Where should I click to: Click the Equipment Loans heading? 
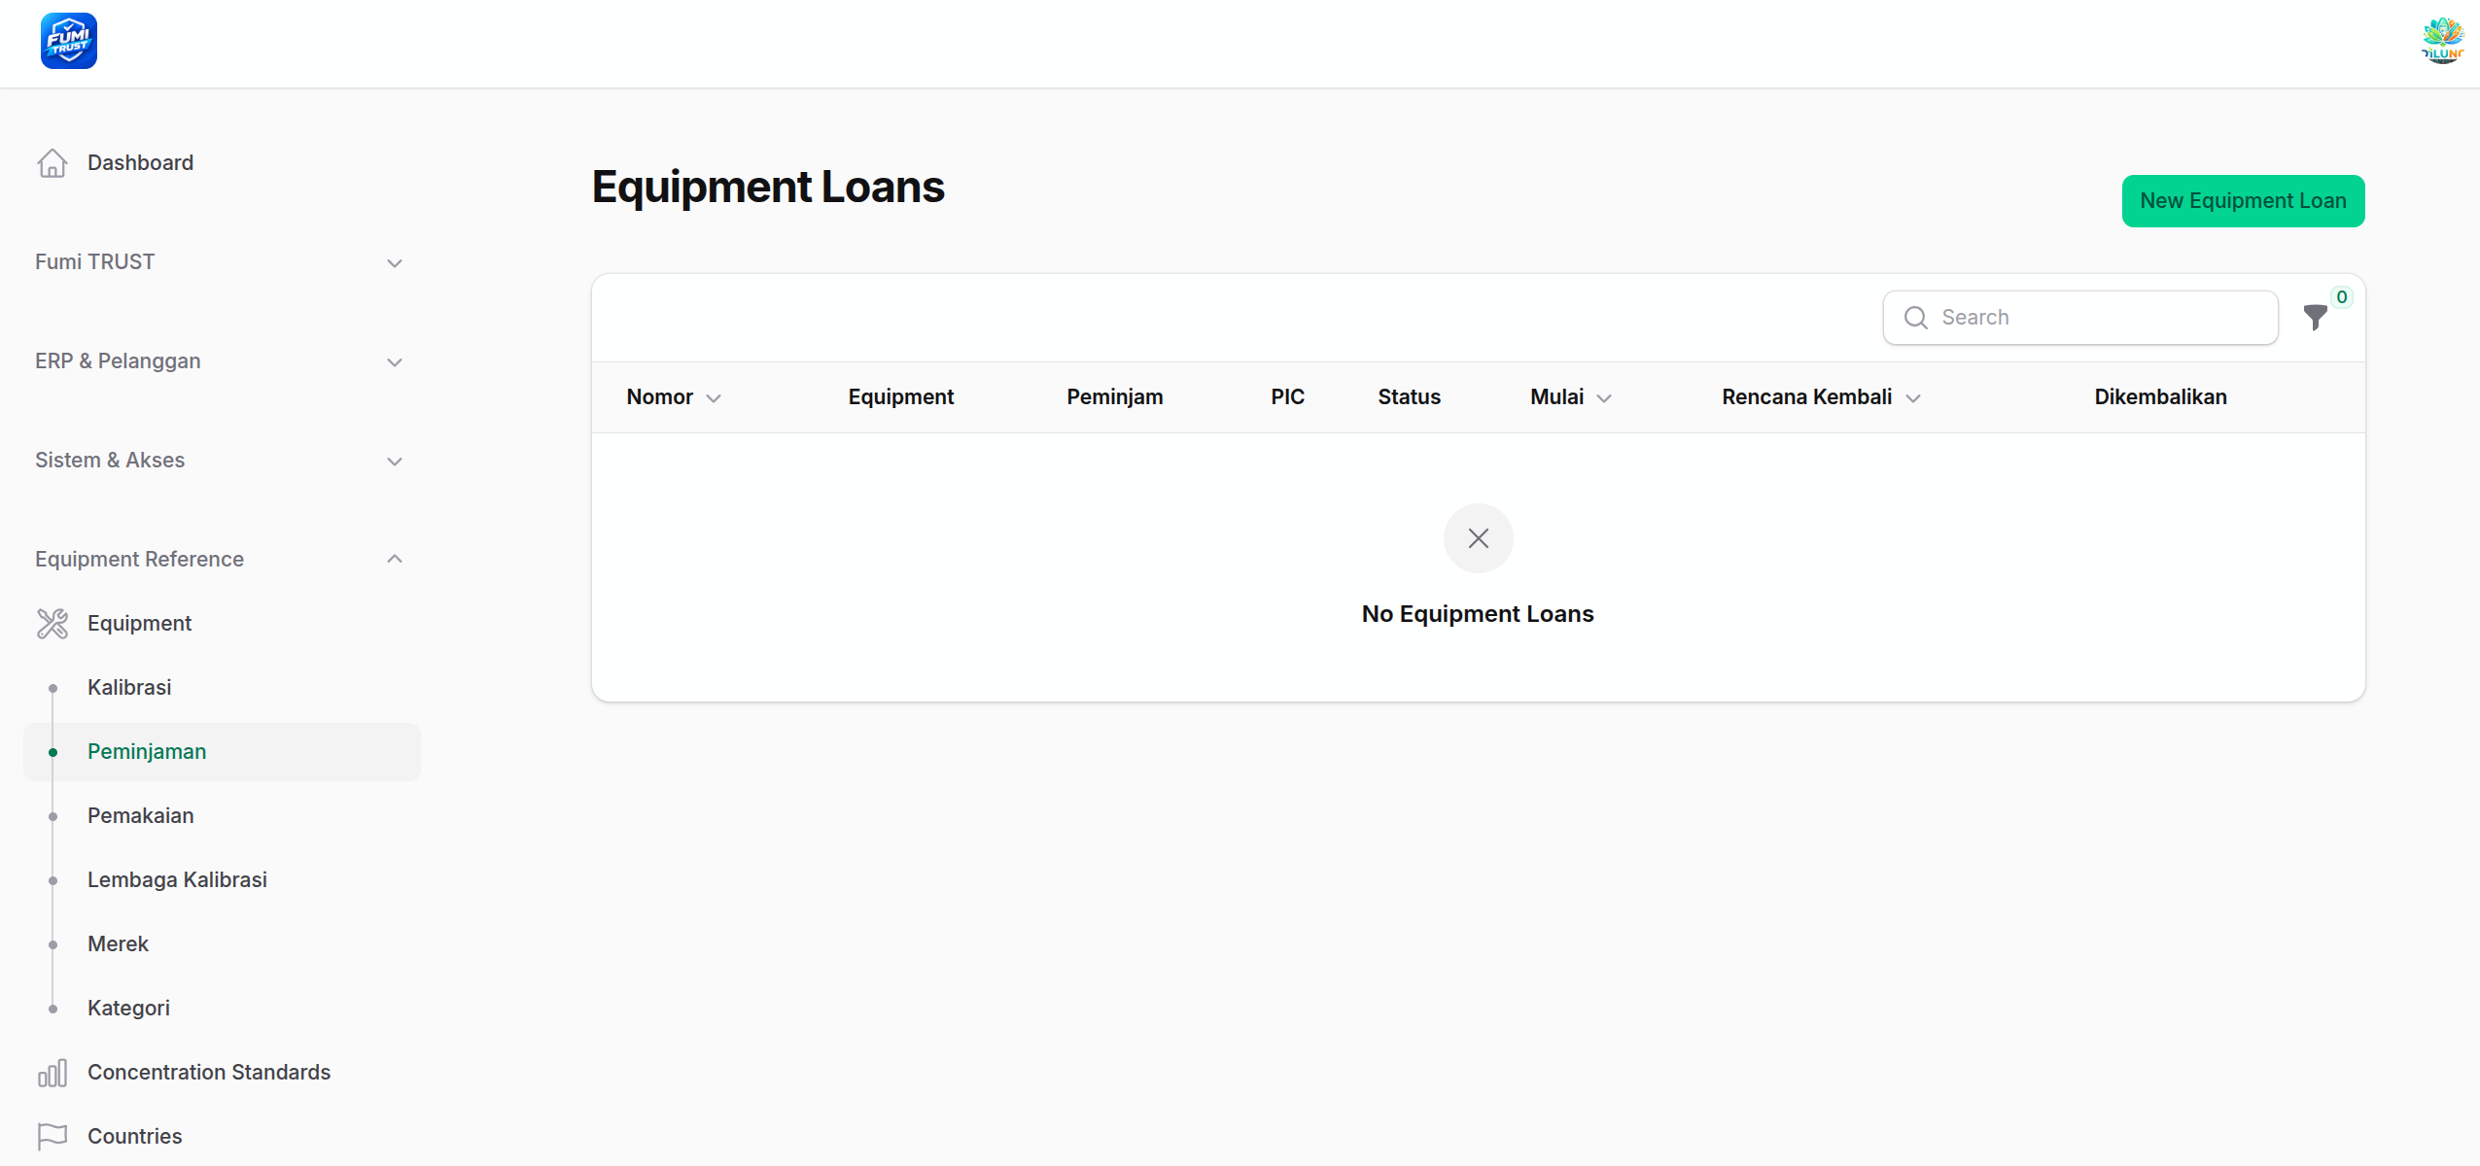(768, 187)
